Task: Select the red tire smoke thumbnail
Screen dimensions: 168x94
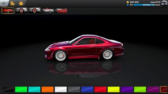Action: (61, 10)
